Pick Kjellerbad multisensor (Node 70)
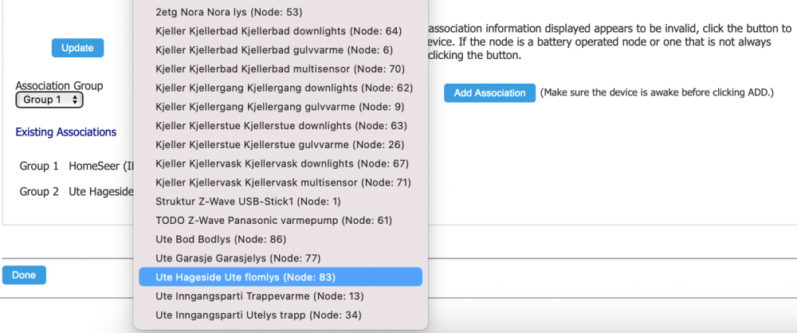Image resolution: width=797 pixels, height=333 pixels. 279,69
